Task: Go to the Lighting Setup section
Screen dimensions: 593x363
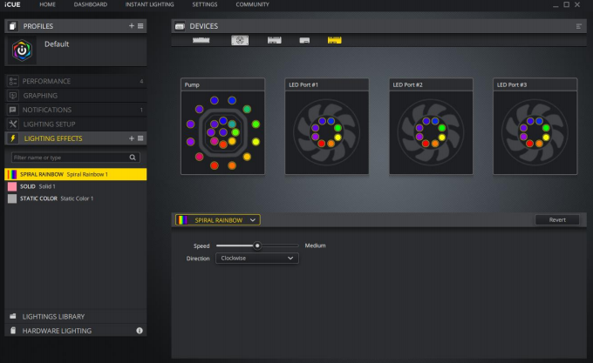Action: [76, 124]
